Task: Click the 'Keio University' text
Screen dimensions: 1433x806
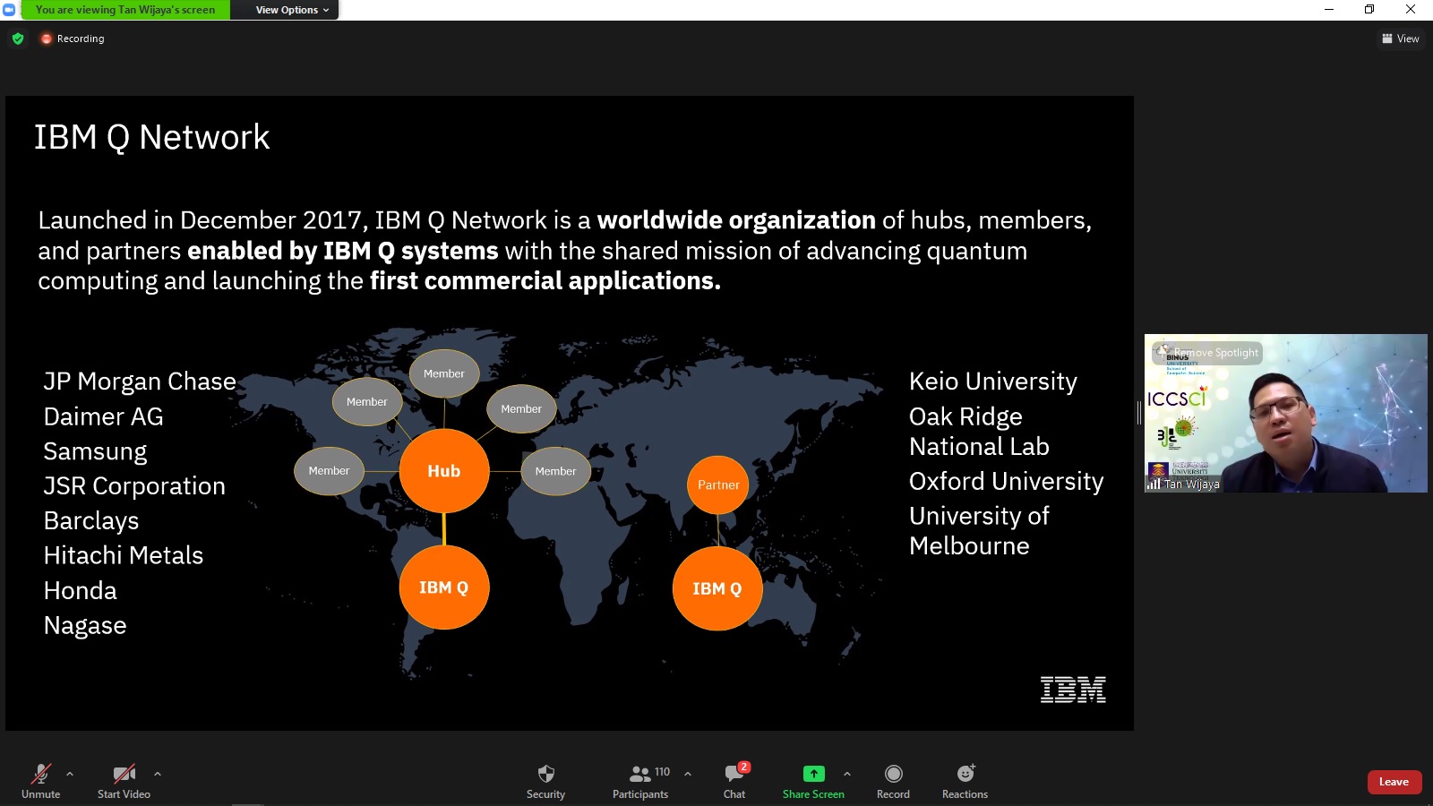Action: pos(993,382)
